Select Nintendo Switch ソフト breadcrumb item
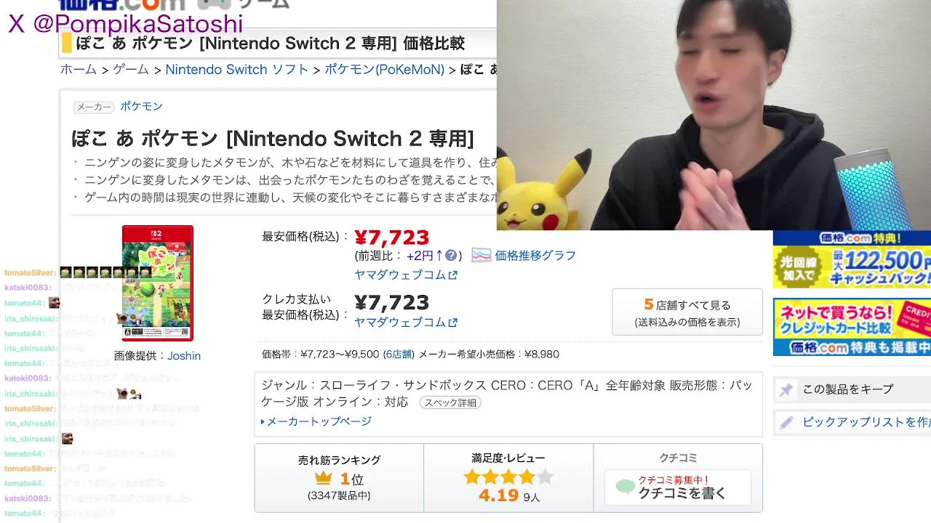Image resolution: width=931 pixels, height=523 pixels. click(237, 70)
